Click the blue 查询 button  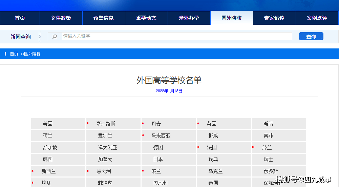[311, 36]
